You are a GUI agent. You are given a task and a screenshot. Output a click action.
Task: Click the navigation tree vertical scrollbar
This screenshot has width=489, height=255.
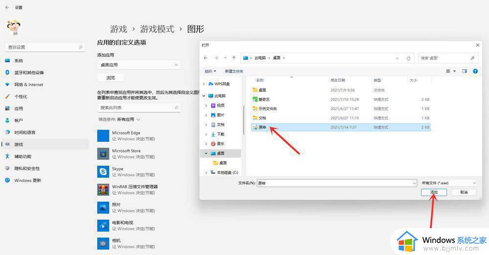pyautogui.click(x=243, y=120)
